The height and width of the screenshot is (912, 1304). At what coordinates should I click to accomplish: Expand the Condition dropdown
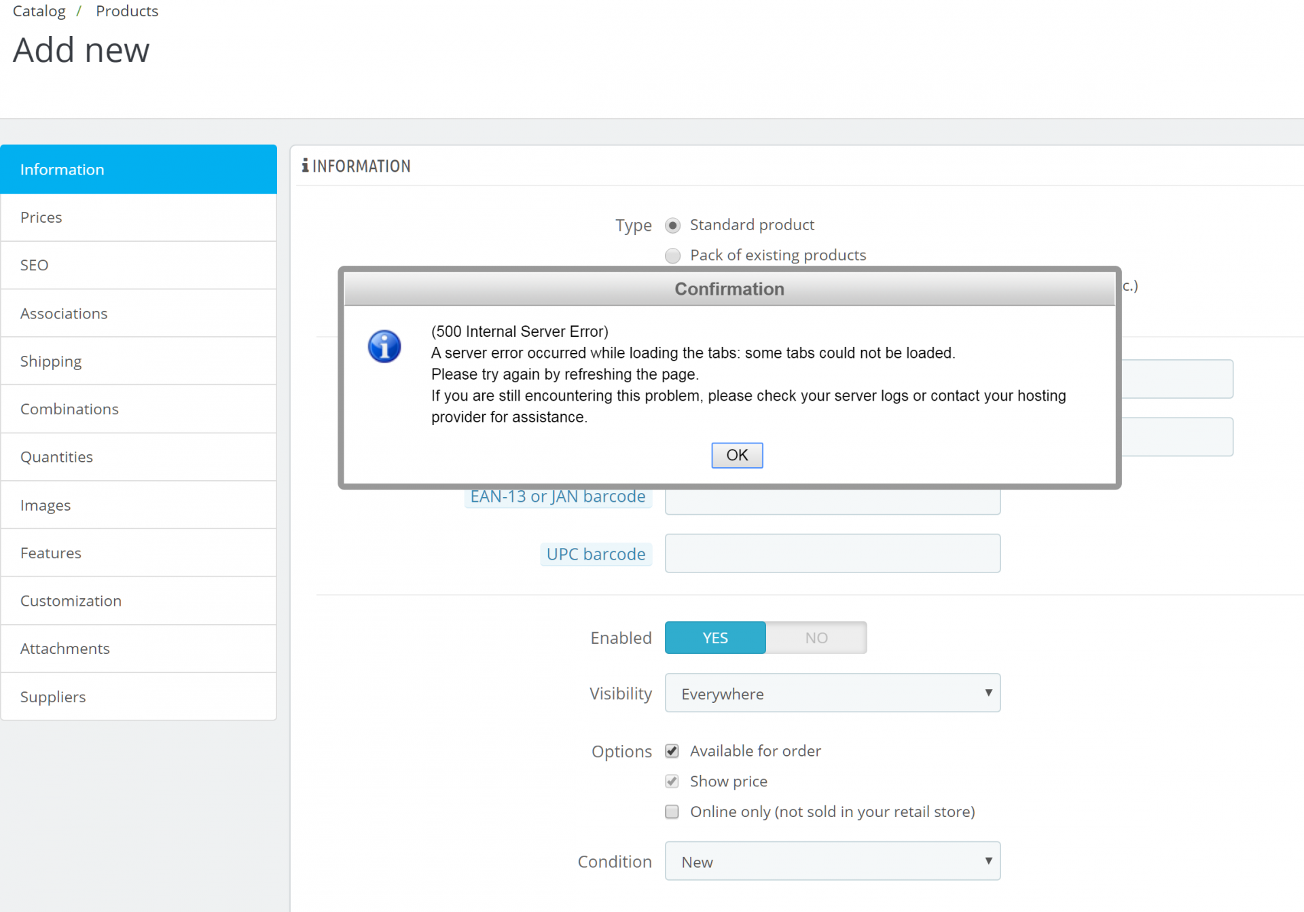pyautogui.click(x=832, y=862)
